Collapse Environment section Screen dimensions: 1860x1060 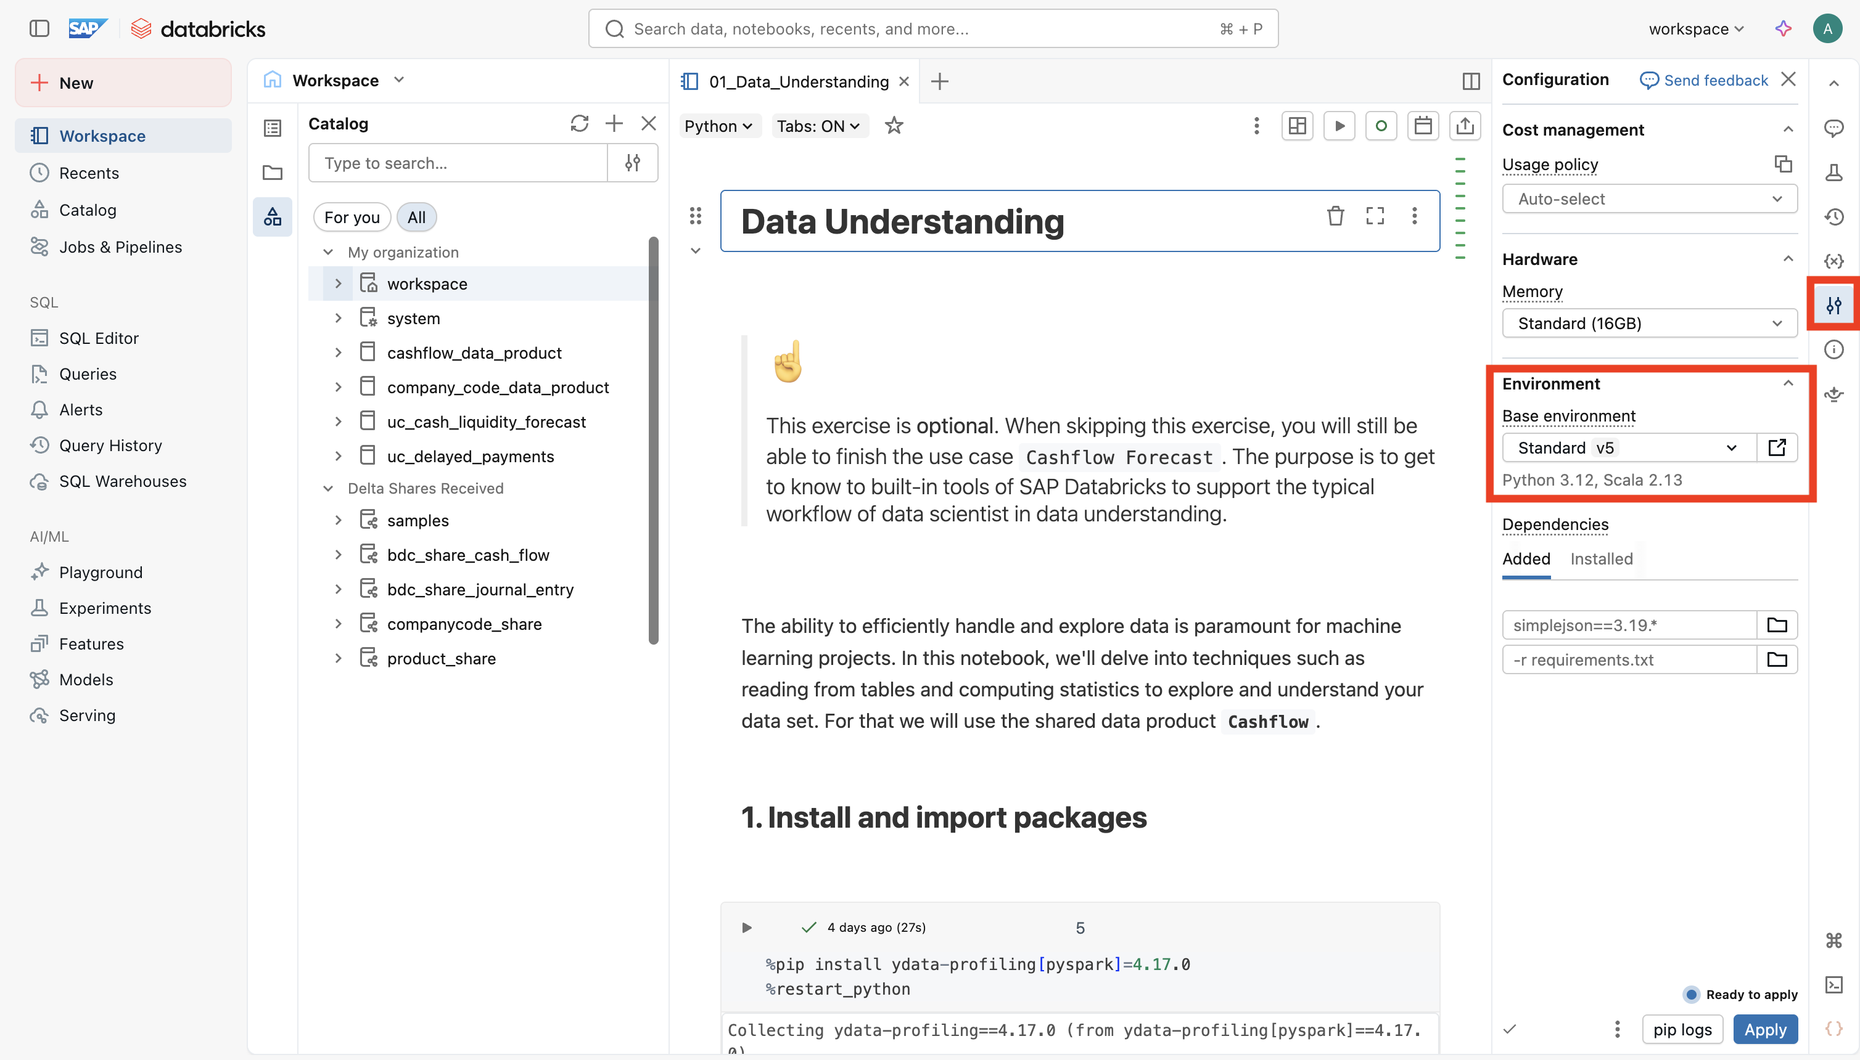point(1787,383)
